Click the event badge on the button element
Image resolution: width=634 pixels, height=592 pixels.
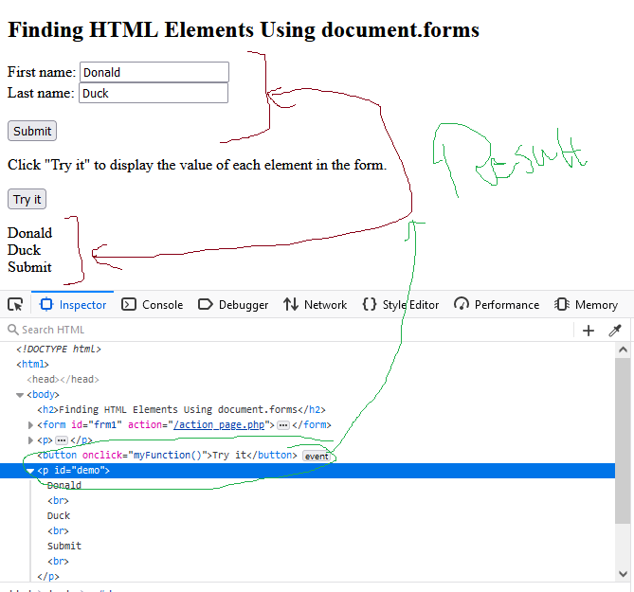point(317,457)
